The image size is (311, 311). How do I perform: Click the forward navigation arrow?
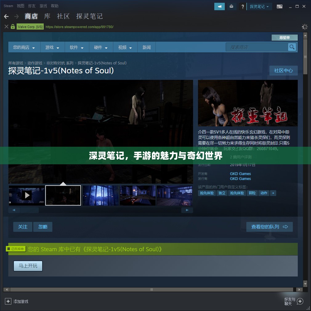[x=16, y=16]
